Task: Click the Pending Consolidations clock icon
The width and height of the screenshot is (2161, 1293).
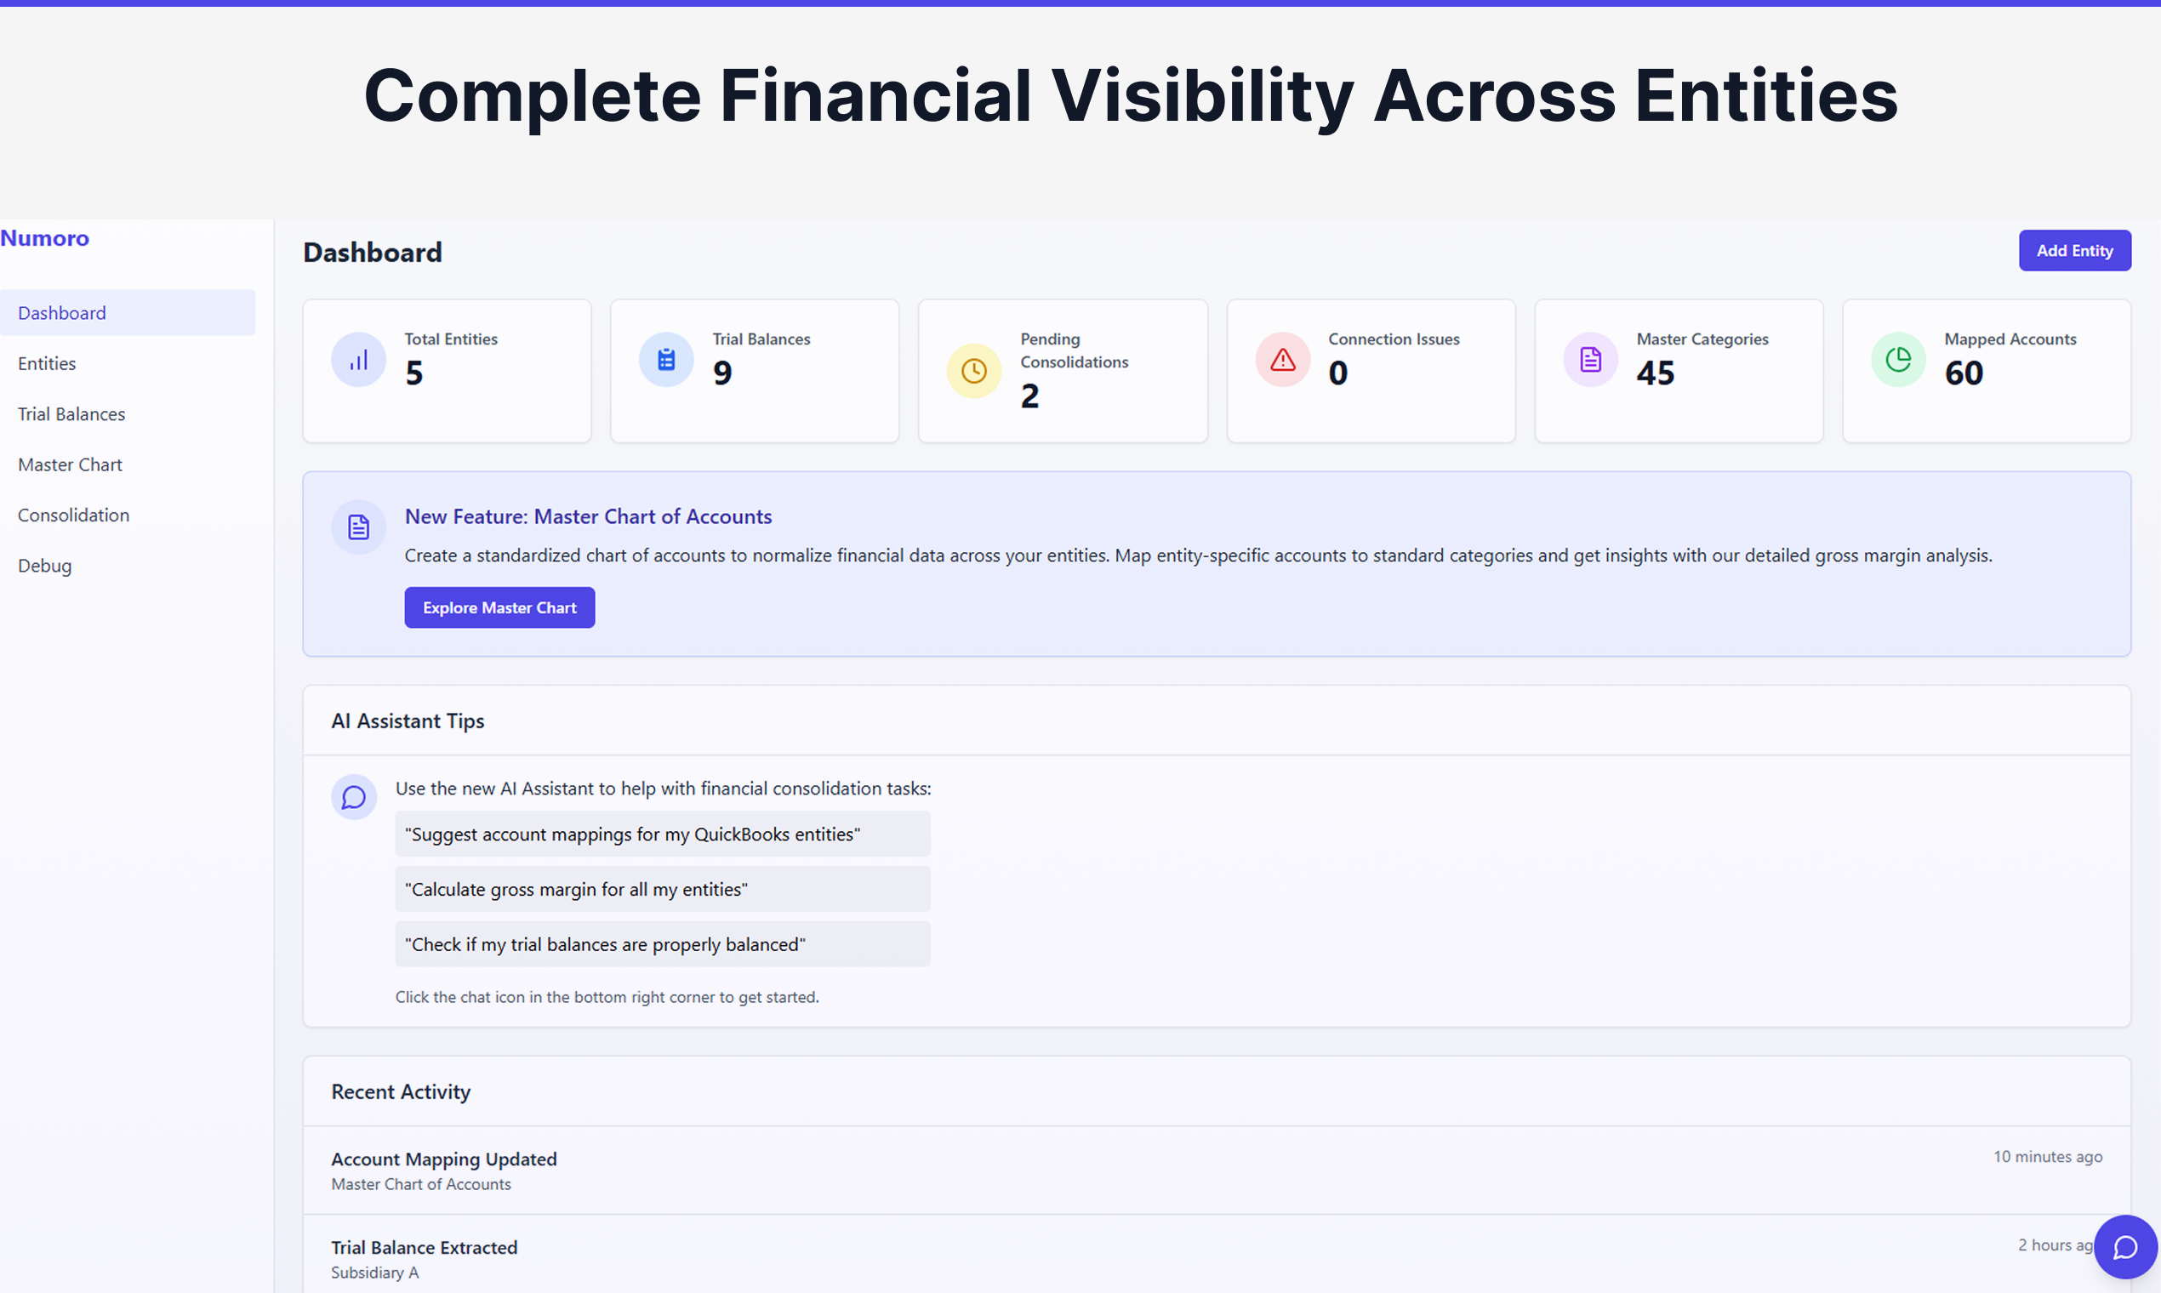Action: pyautogui.click(x=974, y=370)
